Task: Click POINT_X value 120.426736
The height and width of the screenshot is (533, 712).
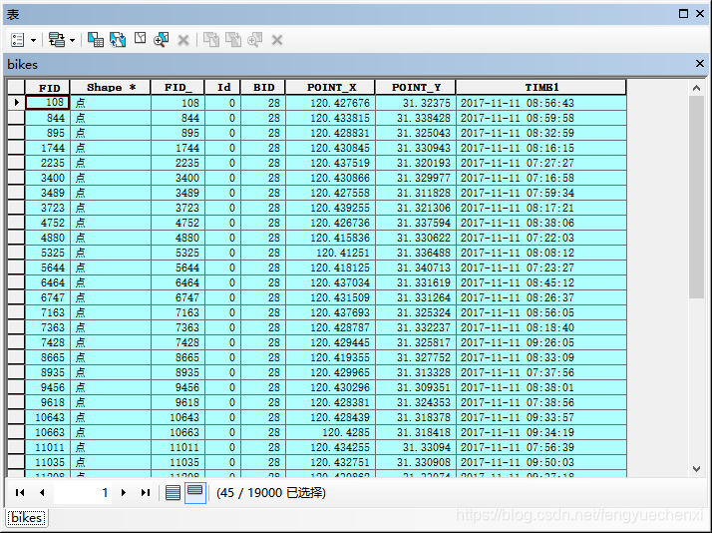Action: [331, 224]
